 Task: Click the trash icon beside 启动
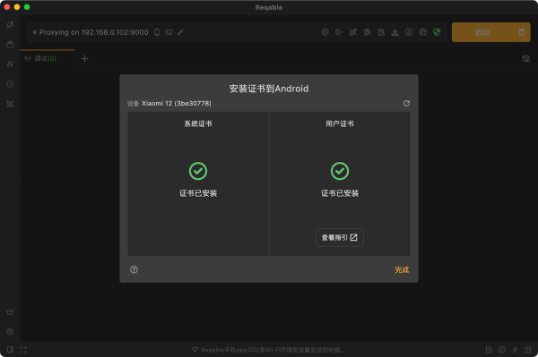pyautogui.click(x=522, y=32)
